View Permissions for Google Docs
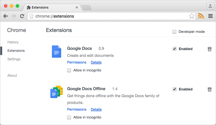The width and height of the screenshot is (216, 125). 77,62
